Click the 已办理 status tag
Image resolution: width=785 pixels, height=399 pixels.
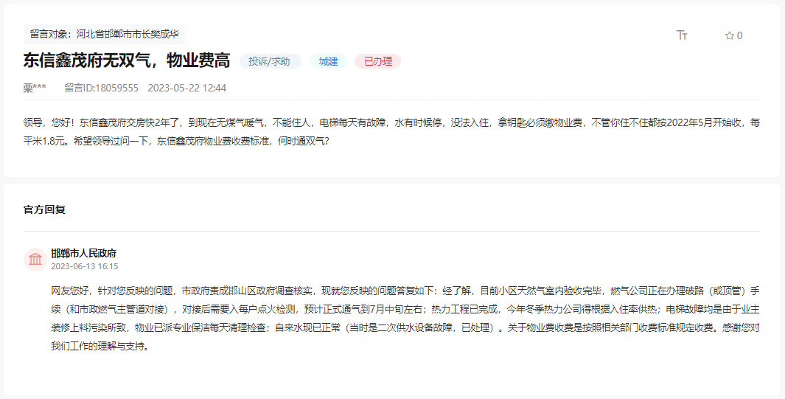click(378, 61)
